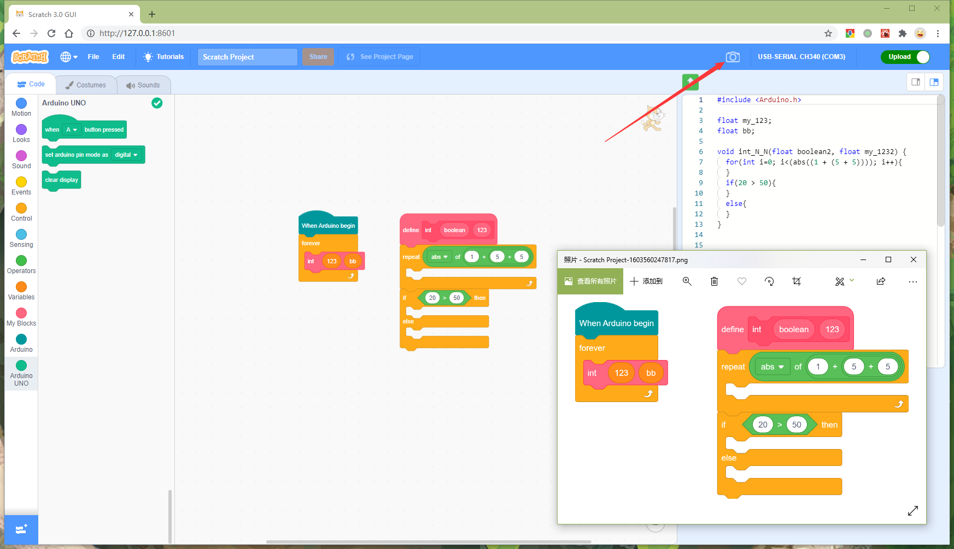Select the Looks block category

coord(21,133)
